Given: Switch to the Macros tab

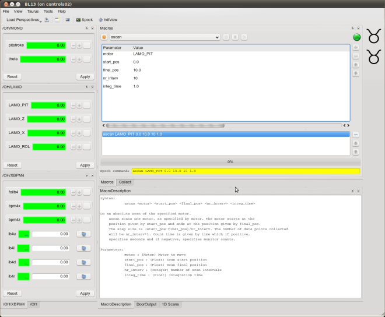Looking at the screenshot, I should tap(107, 182).
